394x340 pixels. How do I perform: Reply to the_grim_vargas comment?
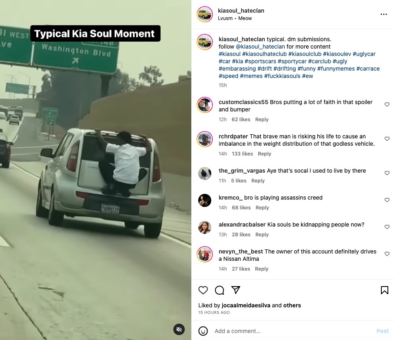pos(258,180)
